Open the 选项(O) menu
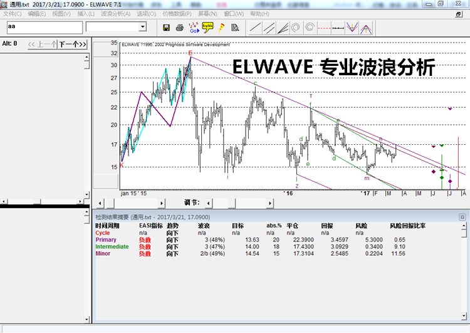The image size is (470, 333). point(147,14)
